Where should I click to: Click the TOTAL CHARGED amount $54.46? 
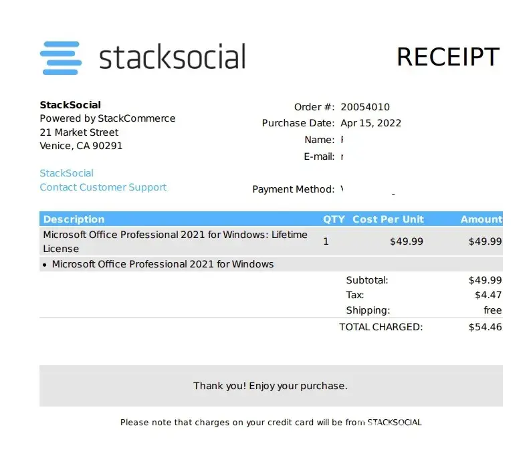[x=485, y=327]
